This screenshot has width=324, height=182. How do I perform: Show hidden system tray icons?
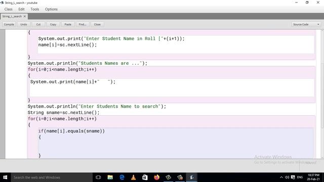point(281,177)
